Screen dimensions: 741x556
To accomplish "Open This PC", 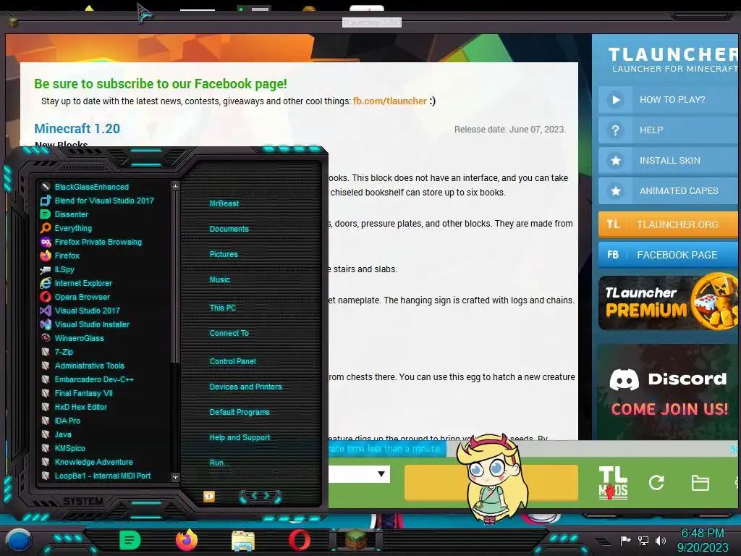I will click(x=223, y=307).
